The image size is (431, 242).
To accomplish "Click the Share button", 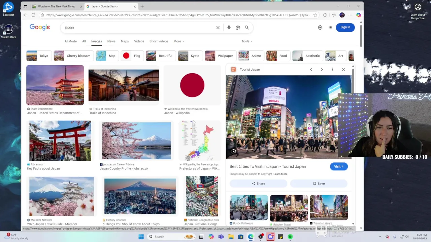I will click(x=258, y=184).
